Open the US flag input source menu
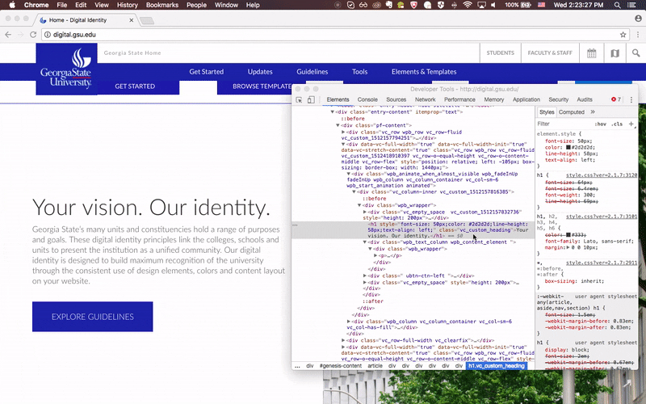The height and width of the screenshot is (404, 646). (541, 5)
